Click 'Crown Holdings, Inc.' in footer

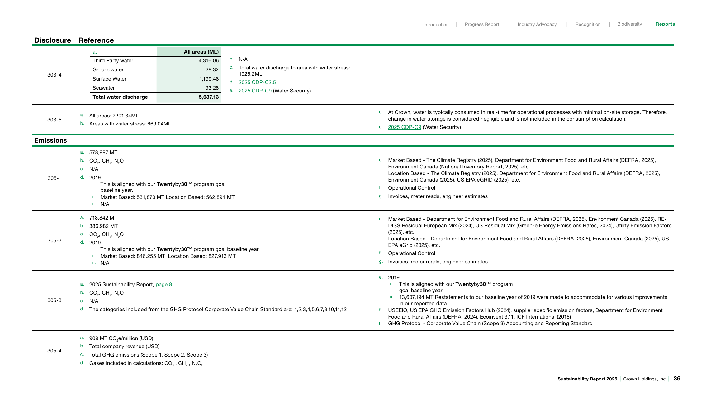[x=645, y=379]
